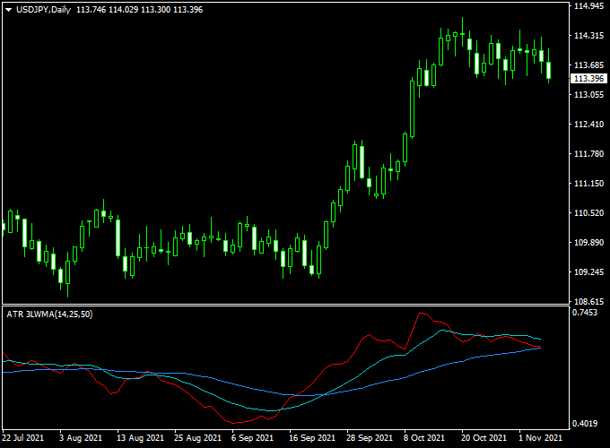Click the 1 Nov 2021 date label
This screenshot has width=610, height=448.
(540, 438)
